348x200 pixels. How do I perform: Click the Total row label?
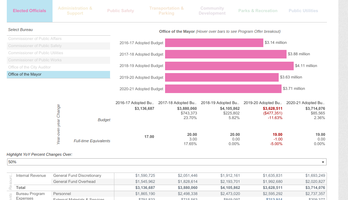tap(21, 188)
